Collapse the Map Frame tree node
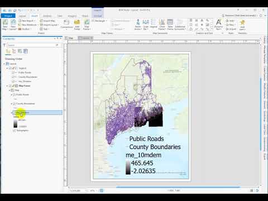268x201 pixels. tap(7, 86)
